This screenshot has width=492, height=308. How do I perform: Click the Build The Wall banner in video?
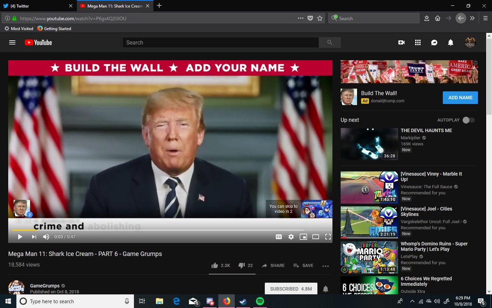(170, 68)
